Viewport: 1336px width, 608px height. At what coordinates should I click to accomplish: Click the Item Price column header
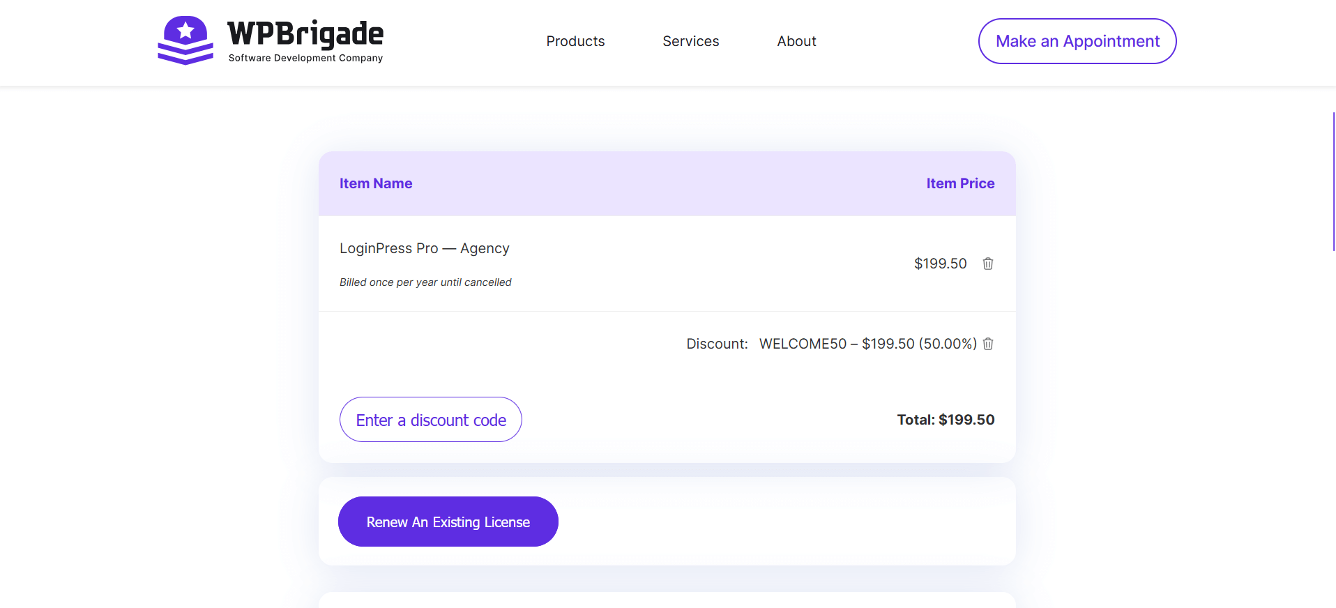[960, 183]
